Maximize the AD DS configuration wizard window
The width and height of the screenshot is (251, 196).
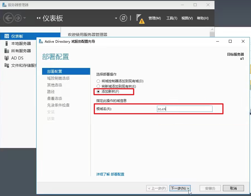coord(230,41)
